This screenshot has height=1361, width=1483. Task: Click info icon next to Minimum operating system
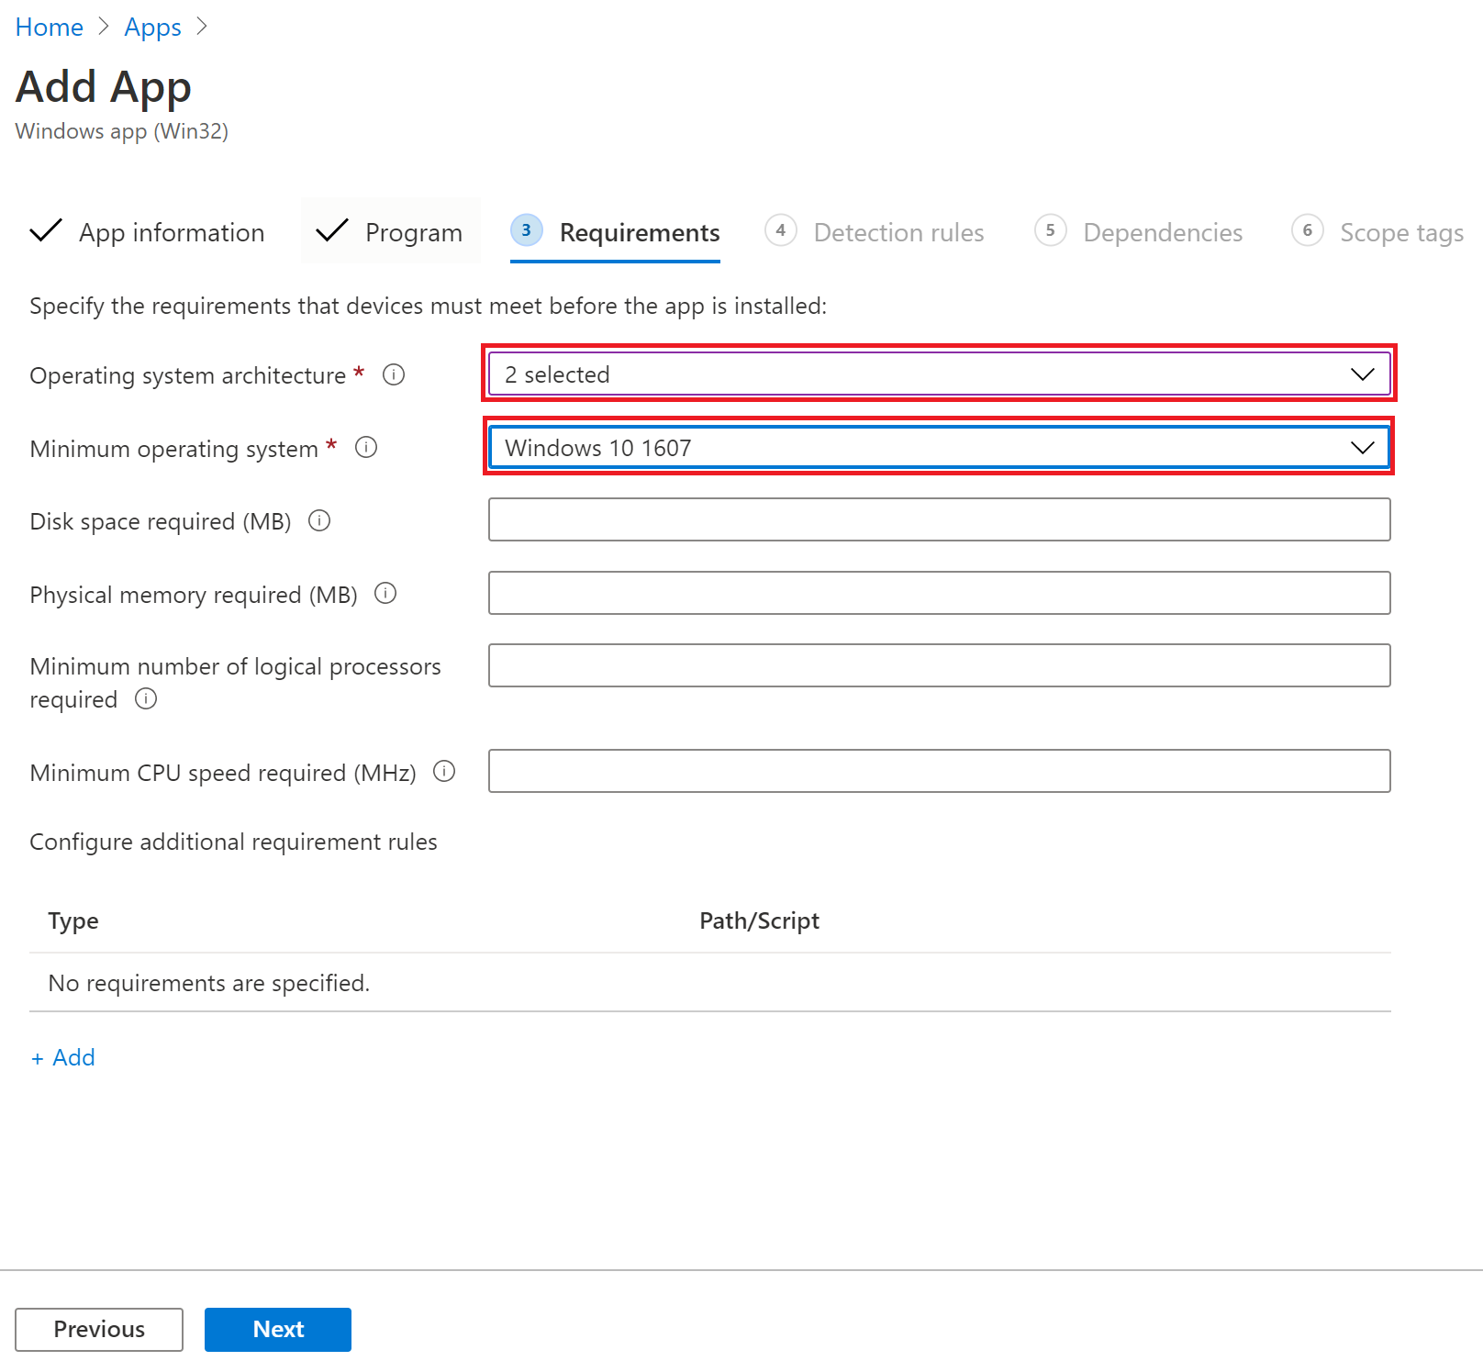(x=366, y=447)
